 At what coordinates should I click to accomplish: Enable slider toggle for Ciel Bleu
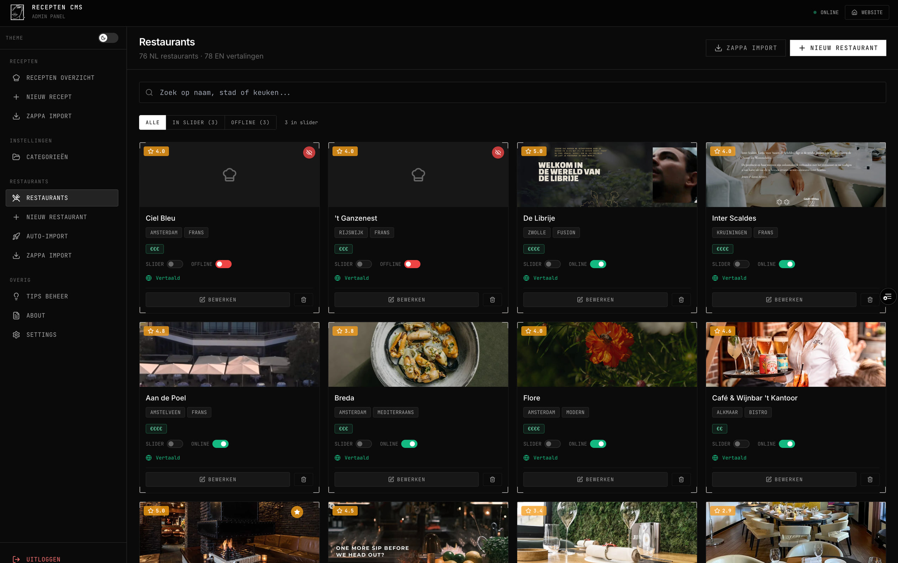click(x=174, y=264)
